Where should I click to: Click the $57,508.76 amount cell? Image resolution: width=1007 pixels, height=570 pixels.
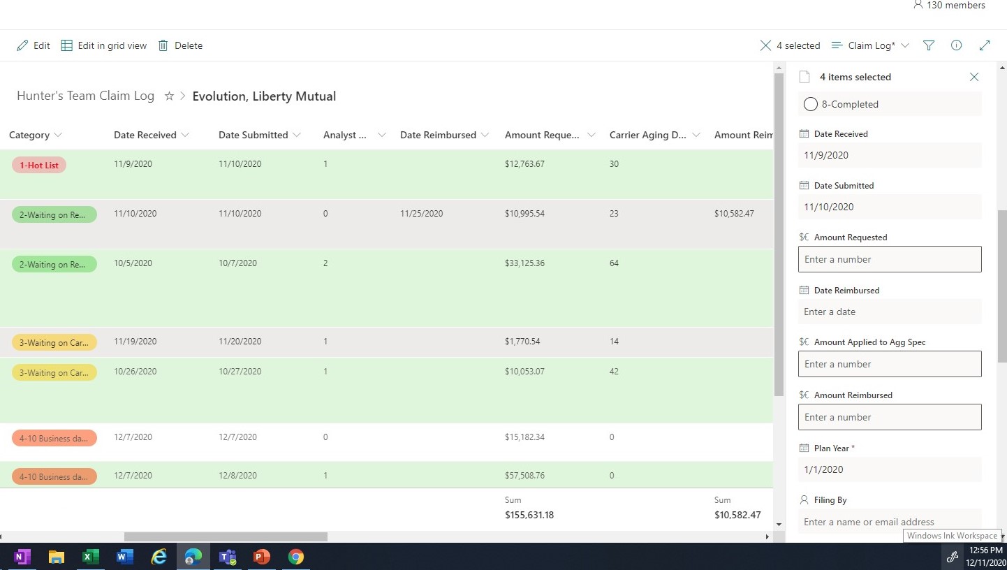click(x=524, y=476)
